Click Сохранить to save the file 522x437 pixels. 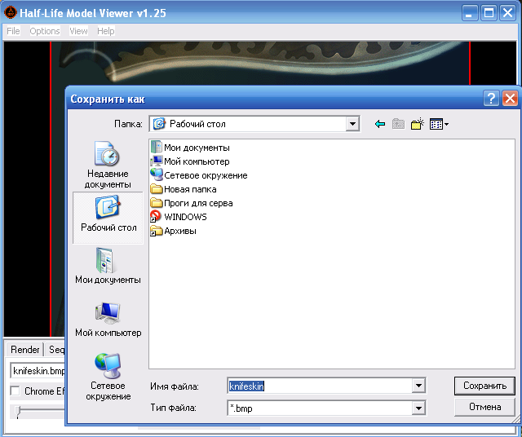point(484,386)
